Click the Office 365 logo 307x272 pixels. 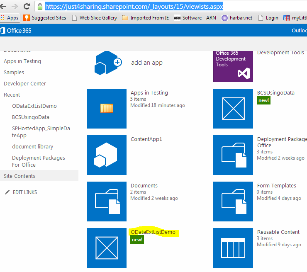click(16, 31)
